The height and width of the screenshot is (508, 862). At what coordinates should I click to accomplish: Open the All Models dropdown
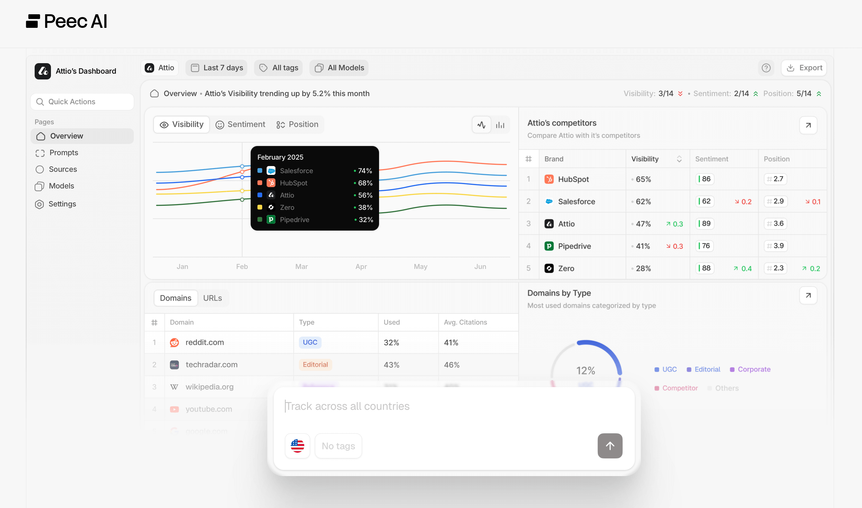click(x=339, y=68)
